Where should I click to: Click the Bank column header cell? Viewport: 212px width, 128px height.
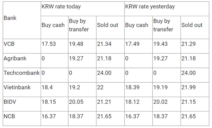click(x=22, y=20)
